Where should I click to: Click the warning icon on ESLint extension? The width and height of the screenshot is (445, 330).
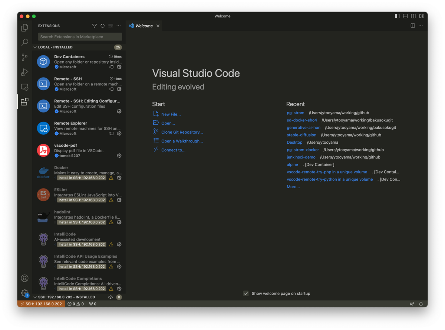[111, 200]
